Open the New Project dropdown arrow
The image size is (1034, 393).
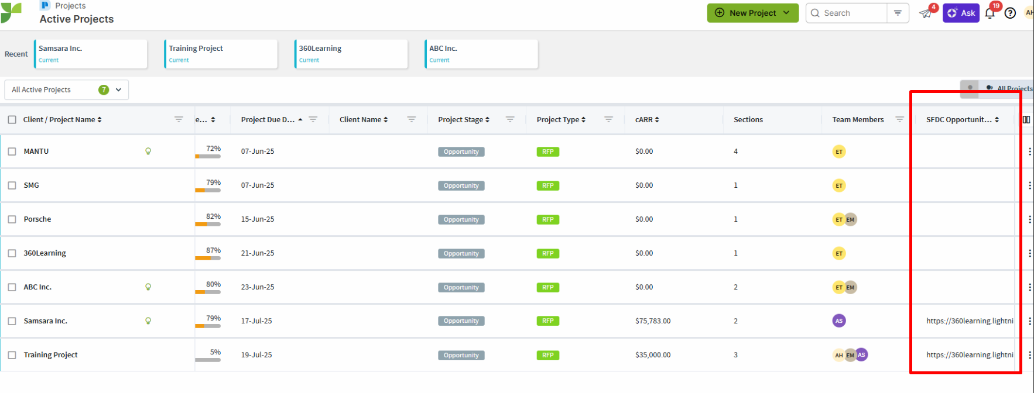786,13
